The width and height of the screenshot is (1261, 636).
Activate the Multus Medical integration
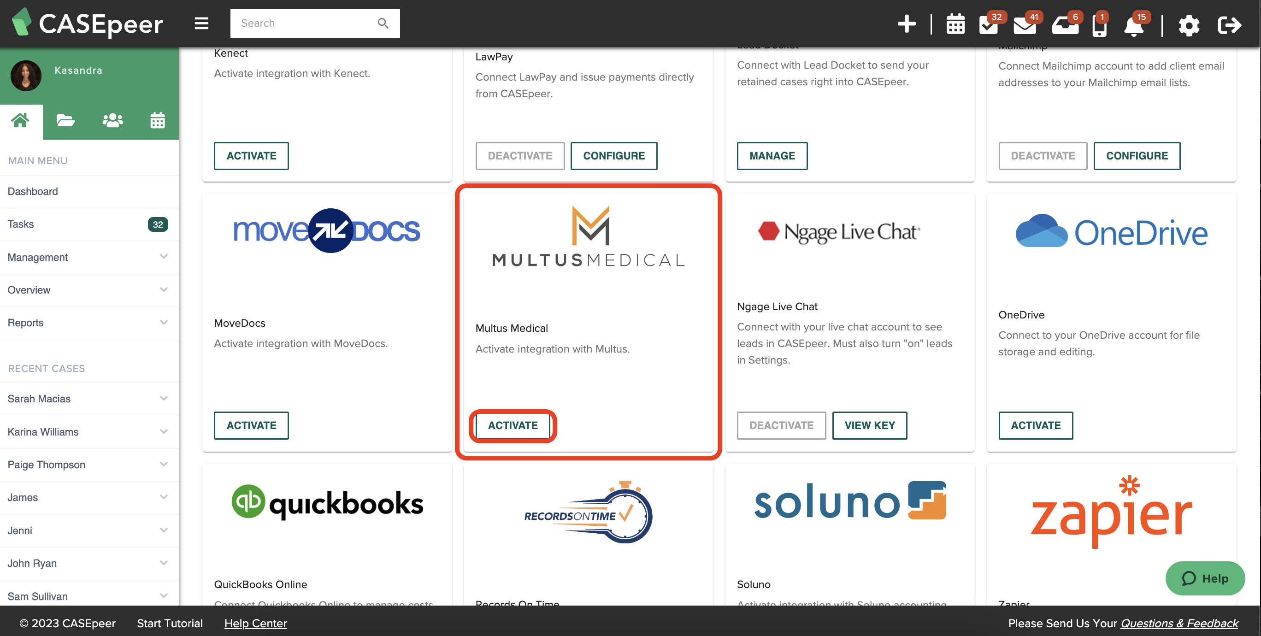[513, 426]
